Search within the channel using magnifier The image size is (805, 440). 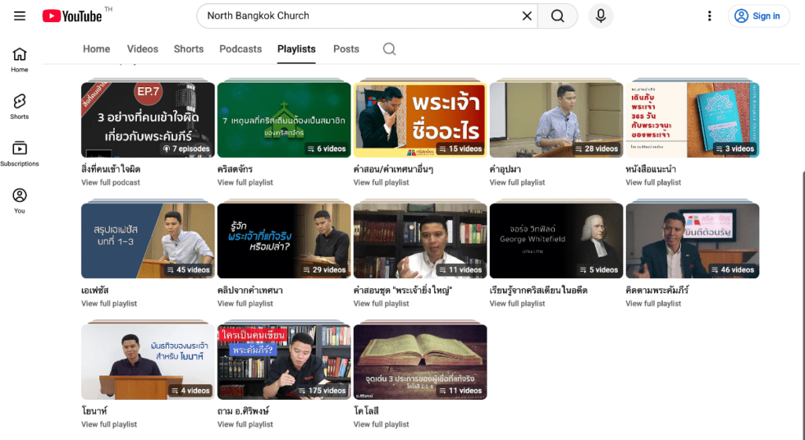pyautogui.click(x=389, y=49)
